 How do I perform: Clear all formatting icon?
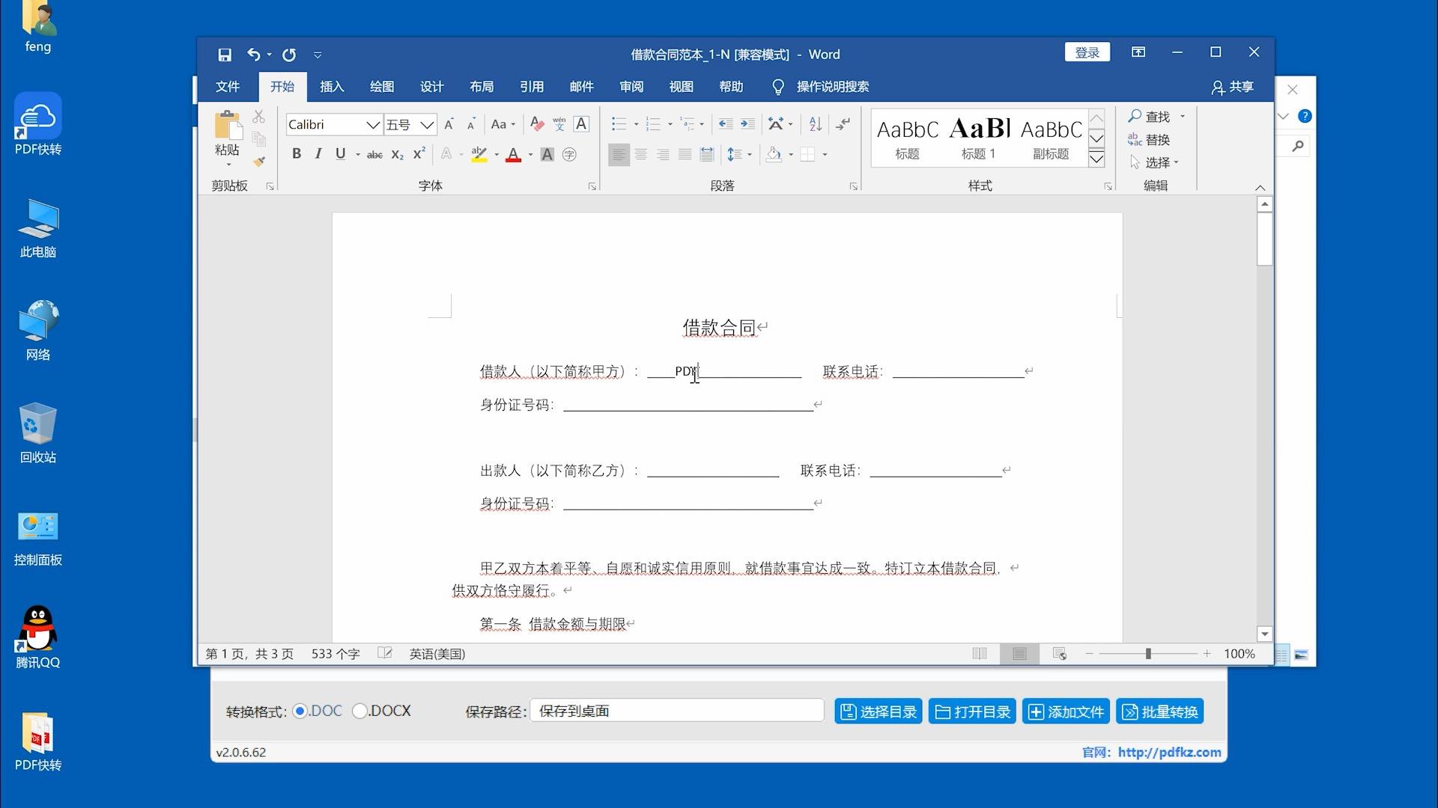click(536, 124)
